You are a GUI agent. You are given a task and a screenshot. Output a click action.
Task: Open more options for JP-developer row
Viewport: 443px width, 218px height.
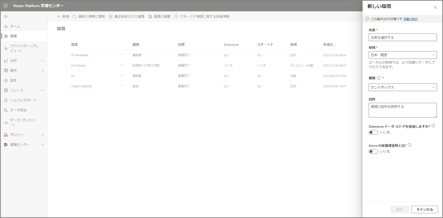[x=122, y=55]
